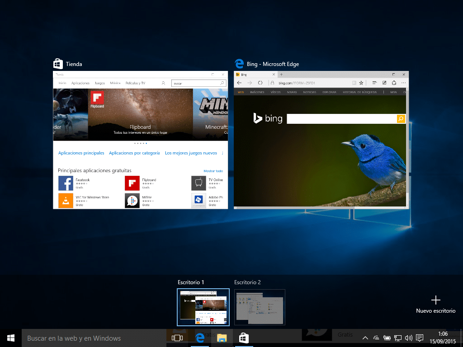Open Películas y TV tab in Tienda
Screen dimensions: 463x347
point(135,83)
